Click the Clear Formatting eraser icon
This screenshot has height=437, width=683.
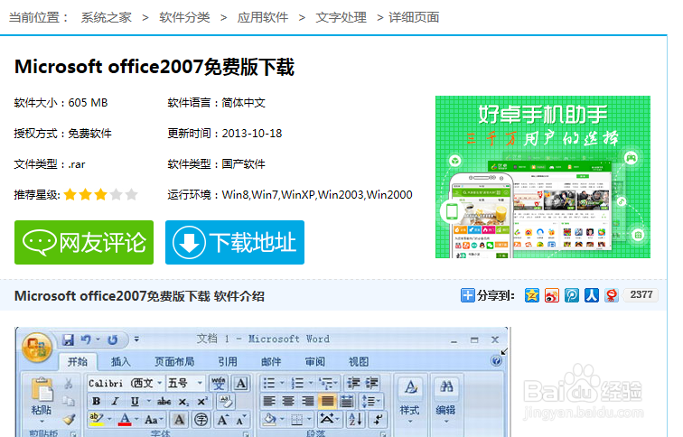(226, 401)
